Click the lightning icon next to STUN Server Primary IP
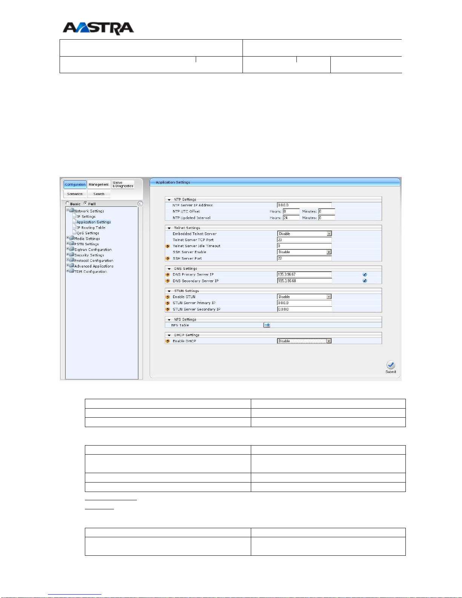The width and height of the screenshot is (462, 598). tap(168, 303)
